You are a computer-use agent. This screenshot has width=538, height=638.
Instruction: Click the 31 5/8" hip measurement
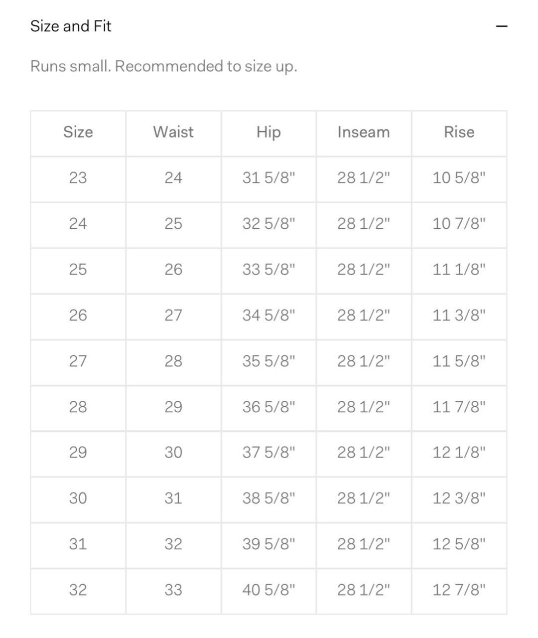pos(269,178)
